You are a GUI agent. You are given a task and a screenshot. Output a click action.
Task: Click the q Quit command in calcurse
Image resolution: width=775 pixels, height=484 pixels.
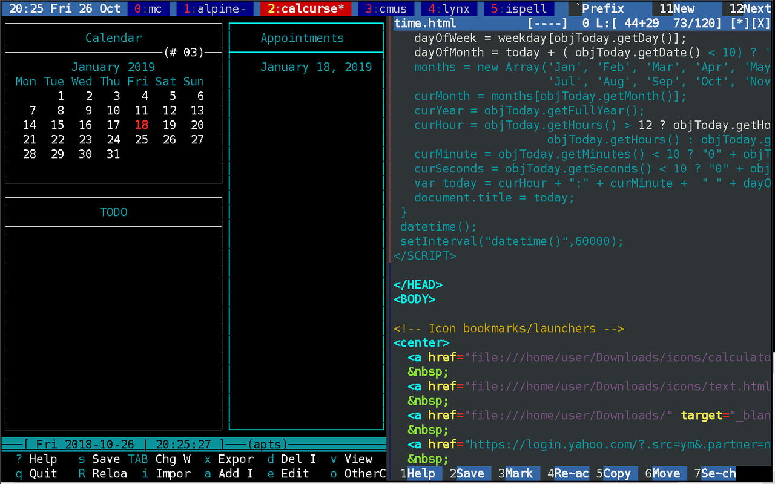pos(36,473)
